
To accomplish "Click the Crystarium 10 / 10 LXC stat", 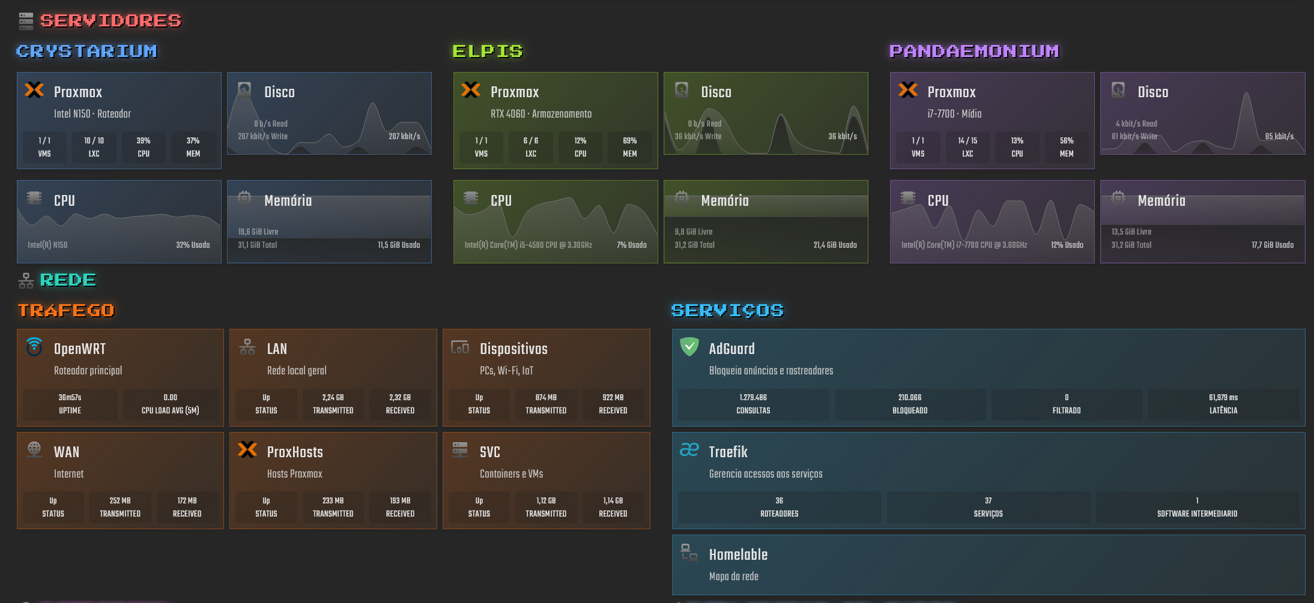I will 94,147.
